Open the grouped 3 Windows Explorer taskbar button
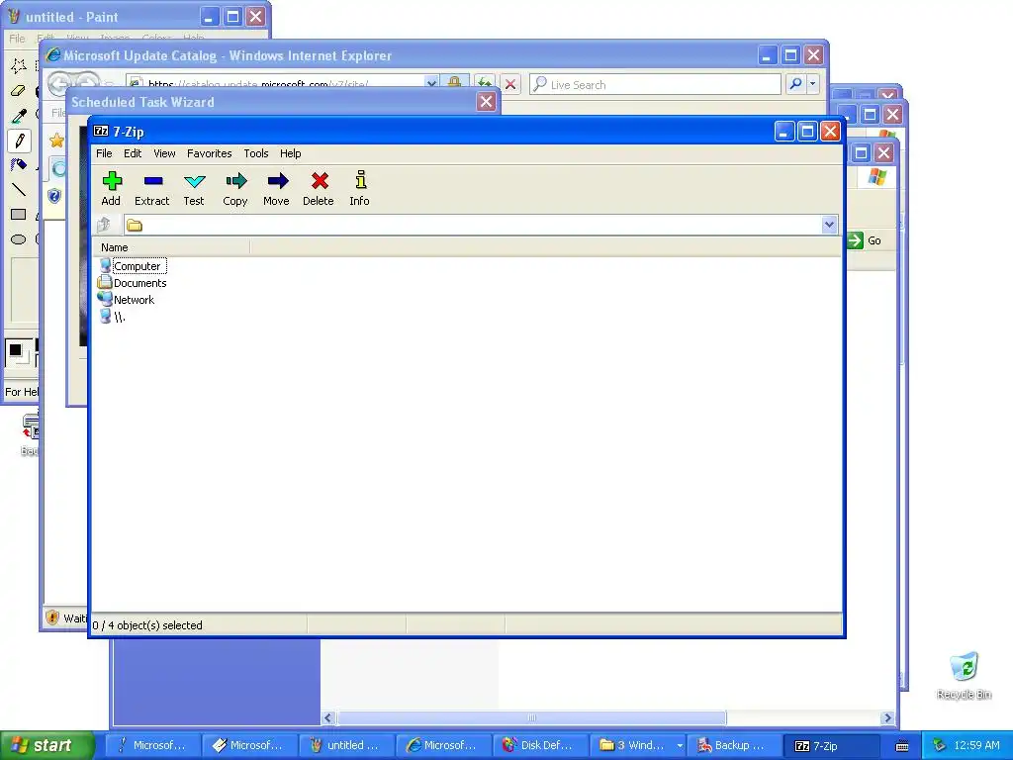 [x=636, y=746]
